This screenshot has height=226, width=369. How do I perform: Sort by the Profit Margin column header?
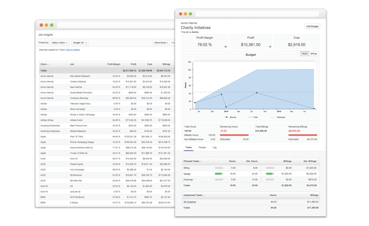[x=114, y=64]
